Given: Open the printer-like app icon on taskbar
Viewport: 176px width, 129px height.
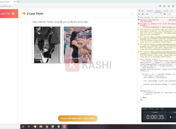Looking at the screenshot, I should pos(35,127).
